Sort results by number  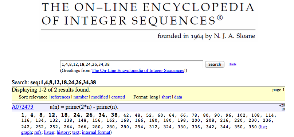point(81,97)
